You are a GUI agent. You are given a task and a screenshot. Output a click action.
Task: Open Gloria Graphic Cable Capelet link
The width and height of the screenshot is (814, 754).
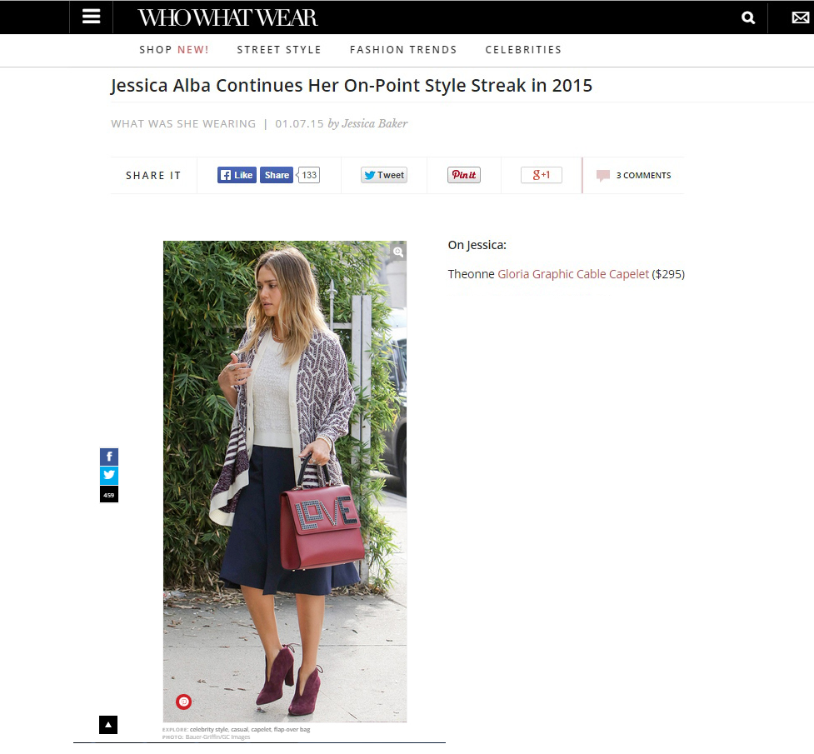point(573,274)
